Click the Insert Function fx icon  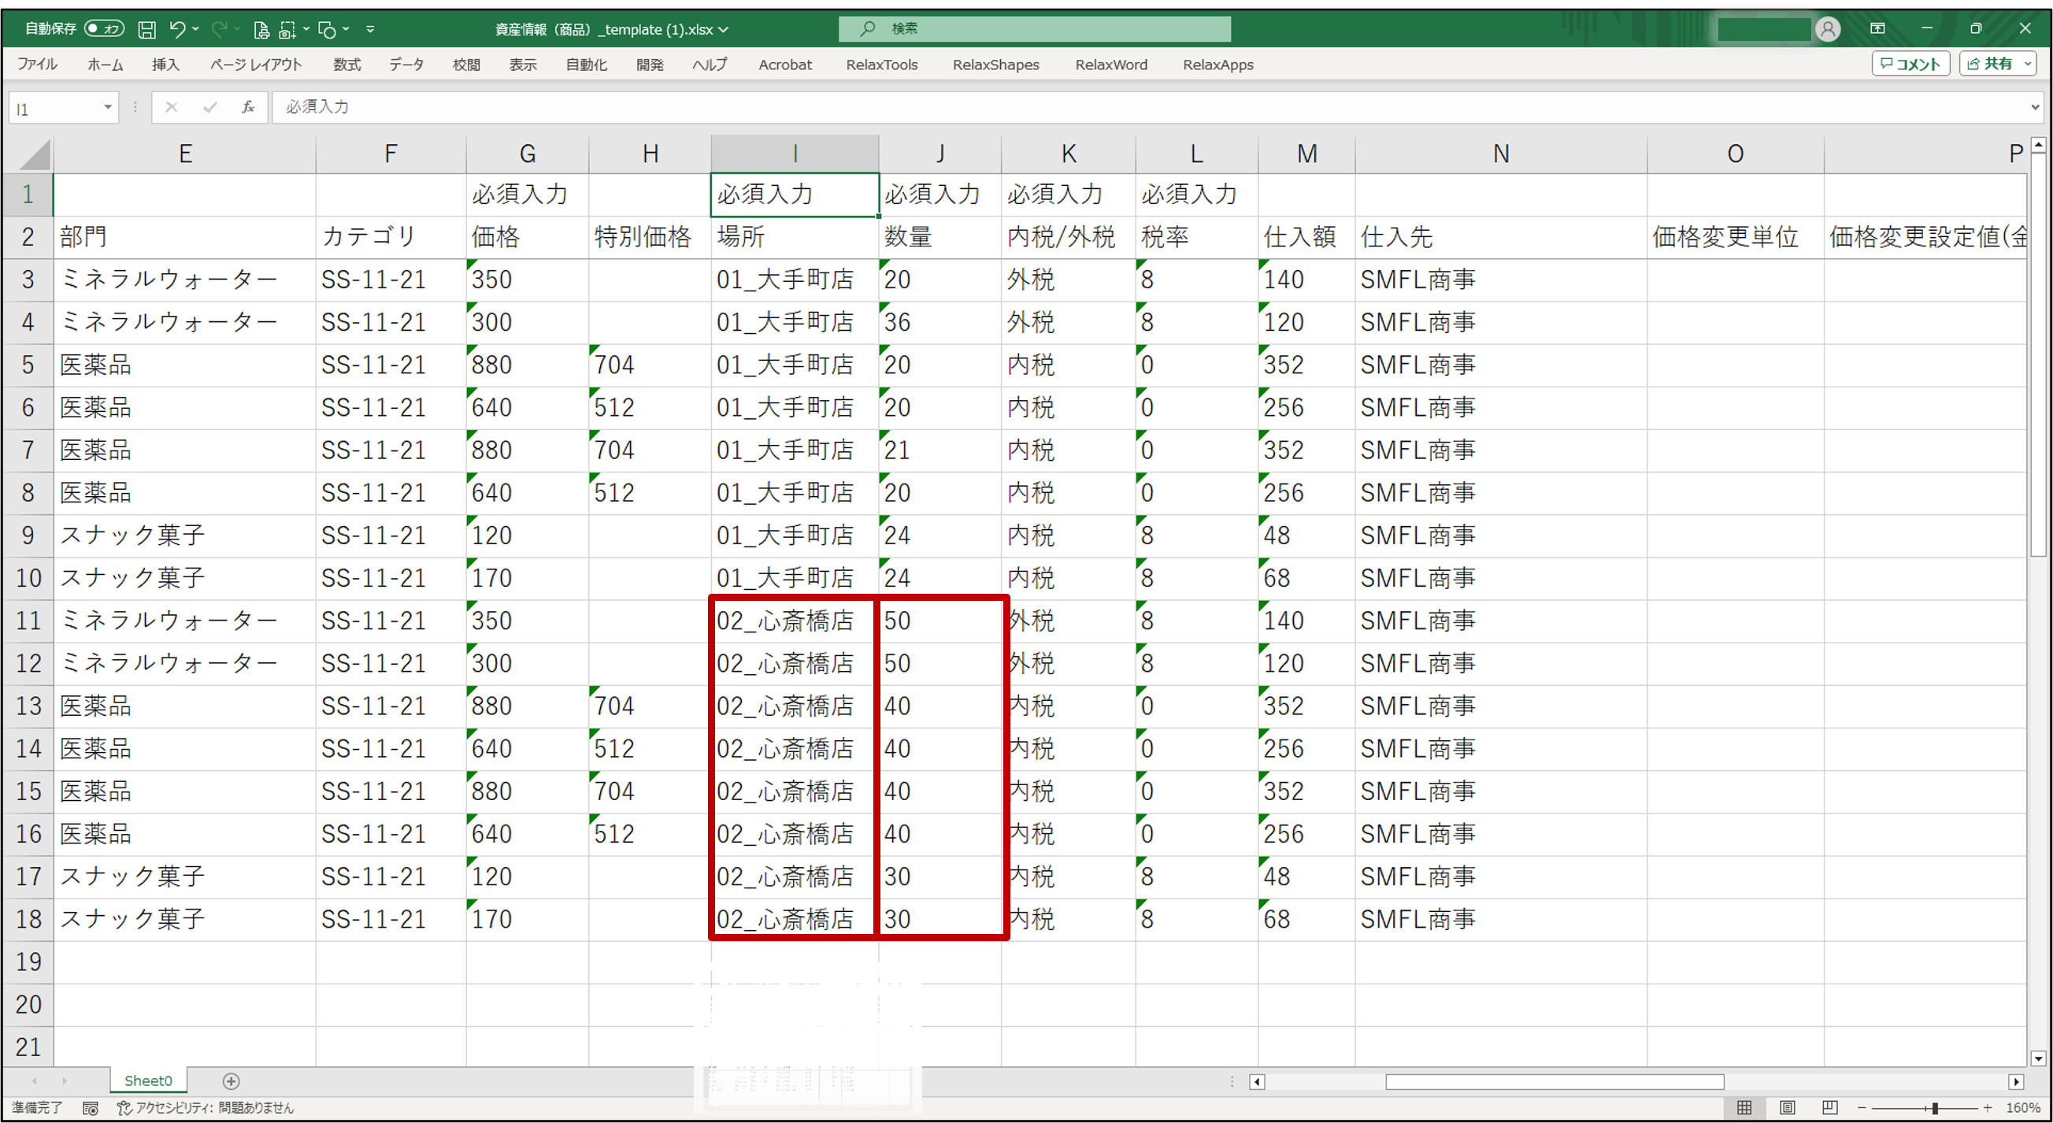[x=248, y=107]
